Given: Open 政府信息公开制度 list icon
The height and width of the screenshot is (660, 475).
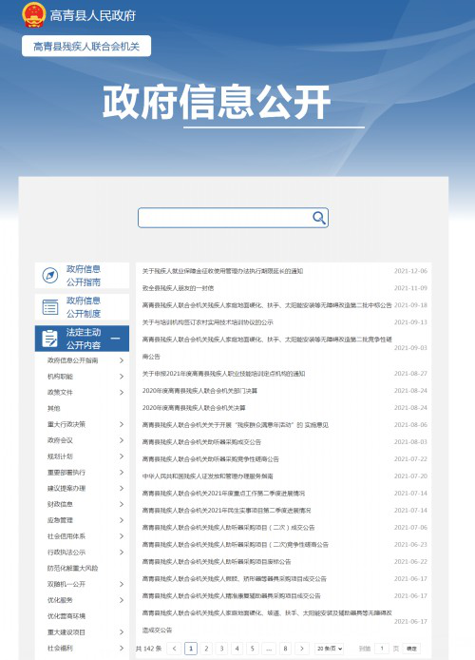Looking at the screenshot, I should [x=50, y=307].
